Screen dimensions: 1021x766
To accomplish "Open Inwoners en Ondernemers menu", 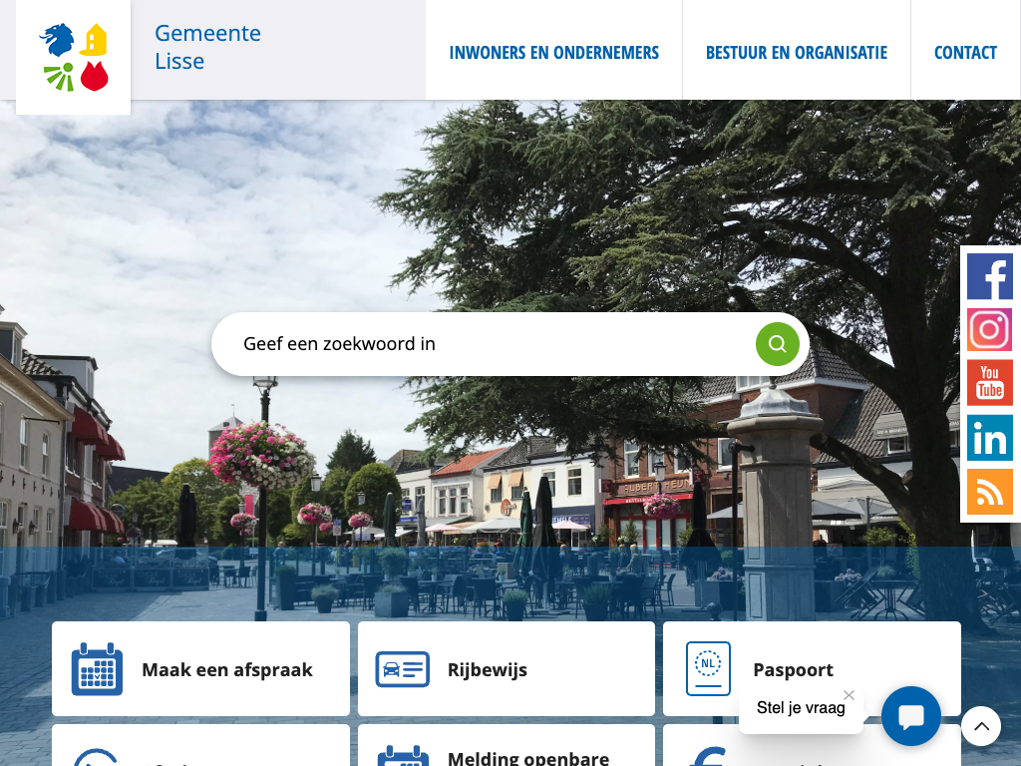I will [553, 53].
